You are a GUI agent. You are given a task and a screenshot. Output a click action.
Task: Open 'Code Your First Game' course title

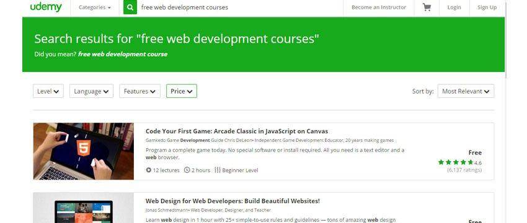237,131
